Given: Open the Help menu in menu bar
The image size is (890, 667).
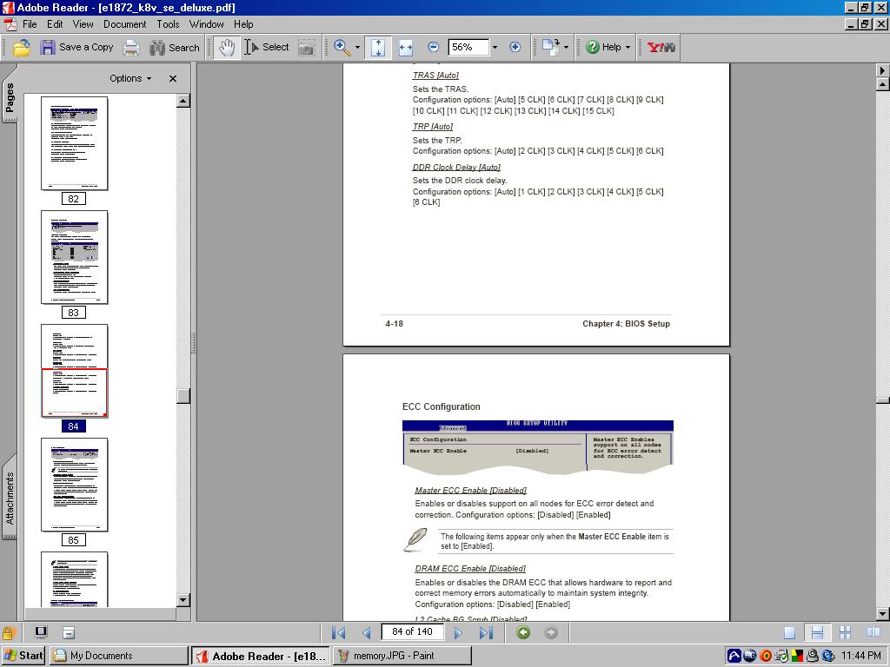Looking at the screenshot, I should [243, 24].
